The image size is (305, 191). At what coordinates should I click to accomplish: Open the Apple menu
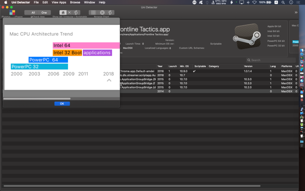coord(6,2)
